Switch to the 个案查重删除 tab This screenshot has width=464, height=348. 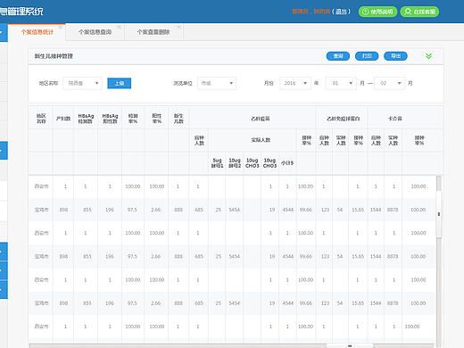pyautogui.click(x=153, y=32)
